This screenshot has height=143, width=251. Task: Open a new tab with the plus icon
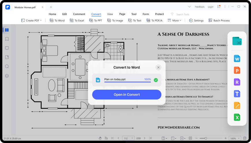pos(51,7)
